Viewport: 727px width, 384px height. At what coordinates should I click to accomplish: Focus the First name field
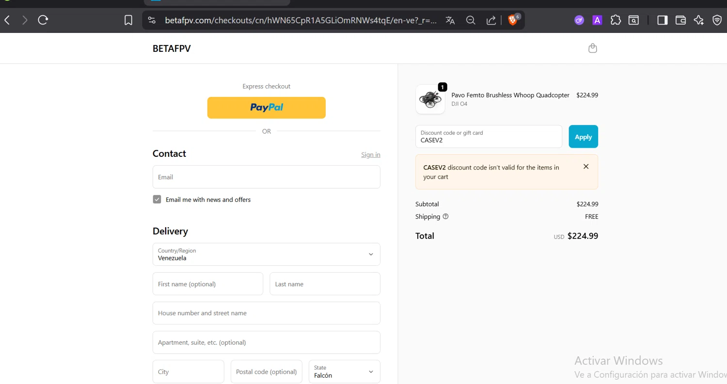(207, 284)
